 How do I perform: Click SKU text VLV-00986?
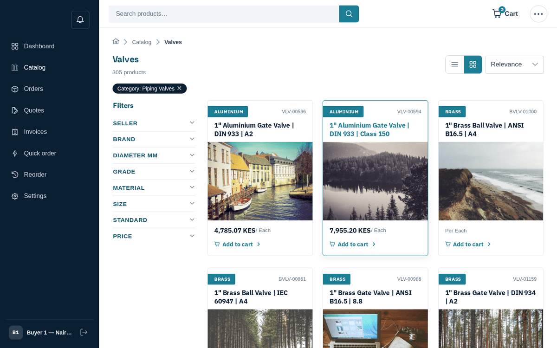coord(409,279)
